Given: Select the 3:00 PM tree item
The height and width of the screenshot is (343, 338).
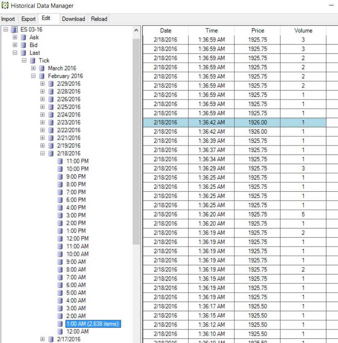Looking at the screenshot, I should [76, 215].
